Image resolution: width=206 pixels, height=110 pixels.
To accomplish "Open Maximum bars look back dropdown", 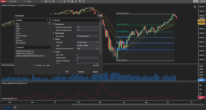I will tap(87, 48).
